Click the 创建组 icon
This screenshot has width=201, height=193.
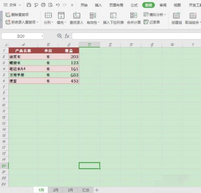(x=176, y=15)
